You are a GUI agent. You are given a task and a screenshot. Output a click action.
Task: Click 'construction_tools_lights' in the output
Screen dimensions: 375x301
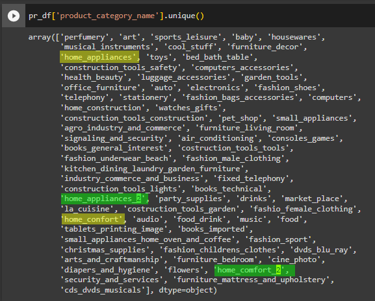120,189
